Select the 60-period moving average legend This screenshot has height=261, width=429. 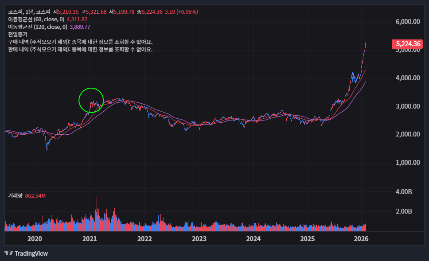(36, 19)
